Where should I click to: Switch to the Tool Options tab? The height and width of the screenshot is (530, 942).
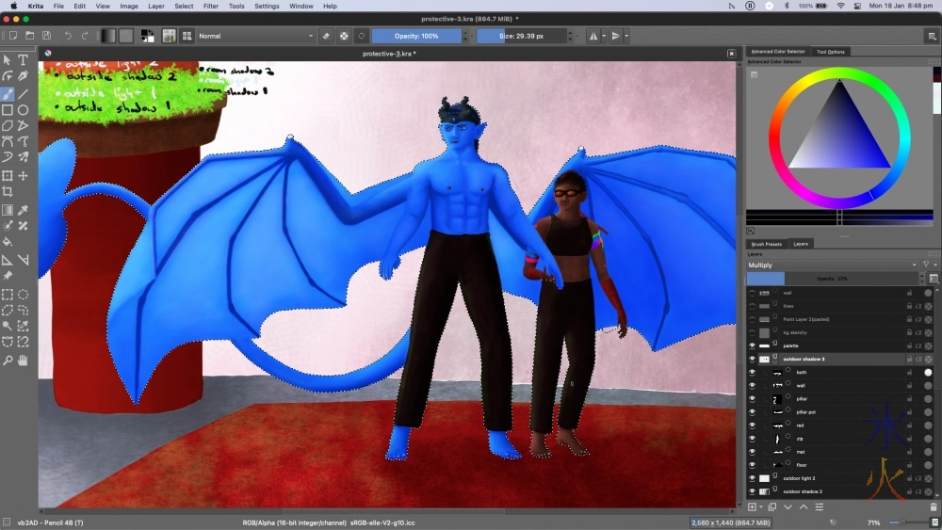[830, 52]
